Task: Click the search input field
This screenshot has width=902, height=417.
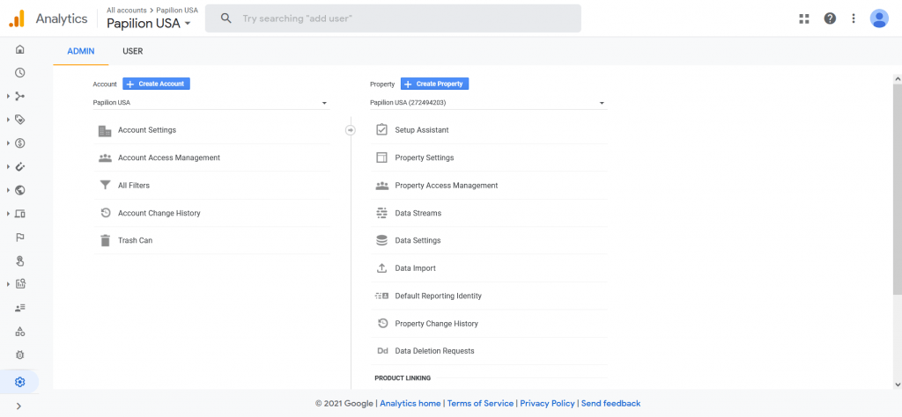Action: pos(393,18)
